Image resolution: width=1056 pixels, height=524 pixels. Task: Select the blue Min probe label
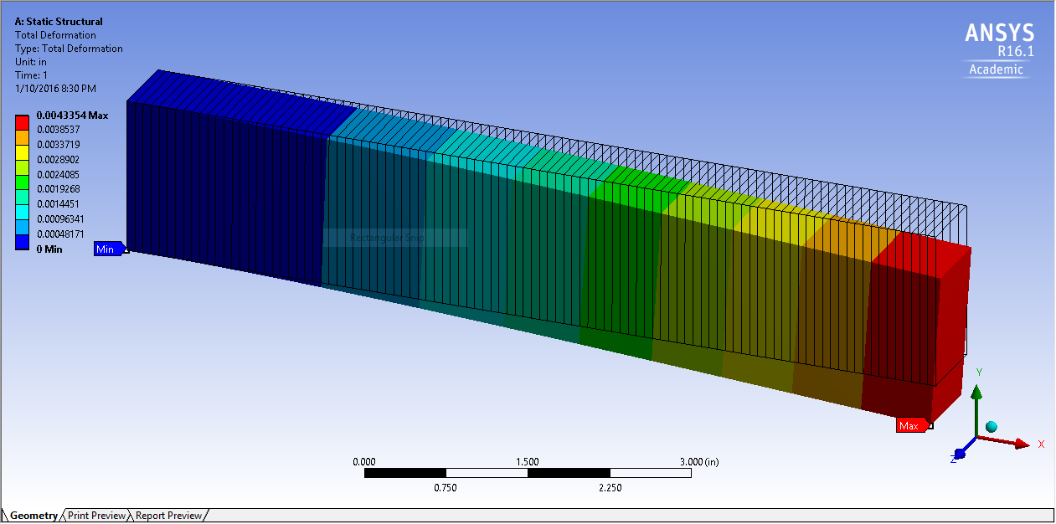pyautogui.click(x=107, y=249)
